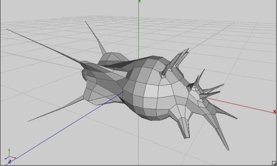Click the red X axis label

(274, 112)
